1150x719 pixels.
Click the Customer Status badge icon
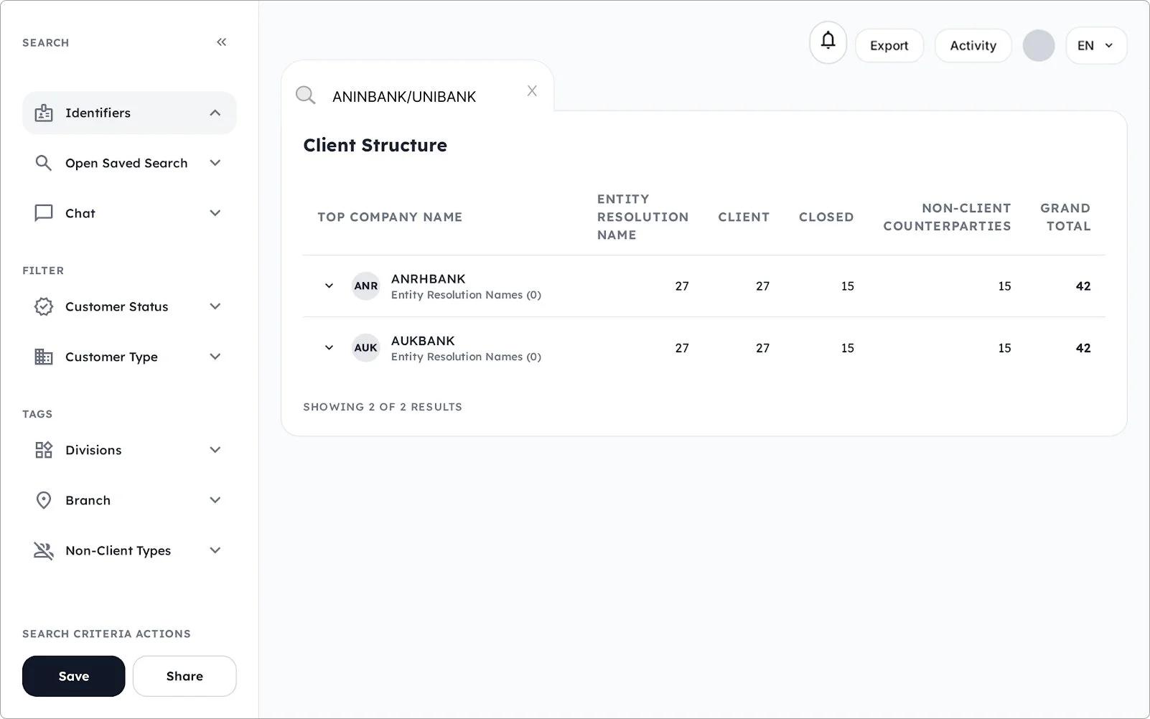pos(44,306)
